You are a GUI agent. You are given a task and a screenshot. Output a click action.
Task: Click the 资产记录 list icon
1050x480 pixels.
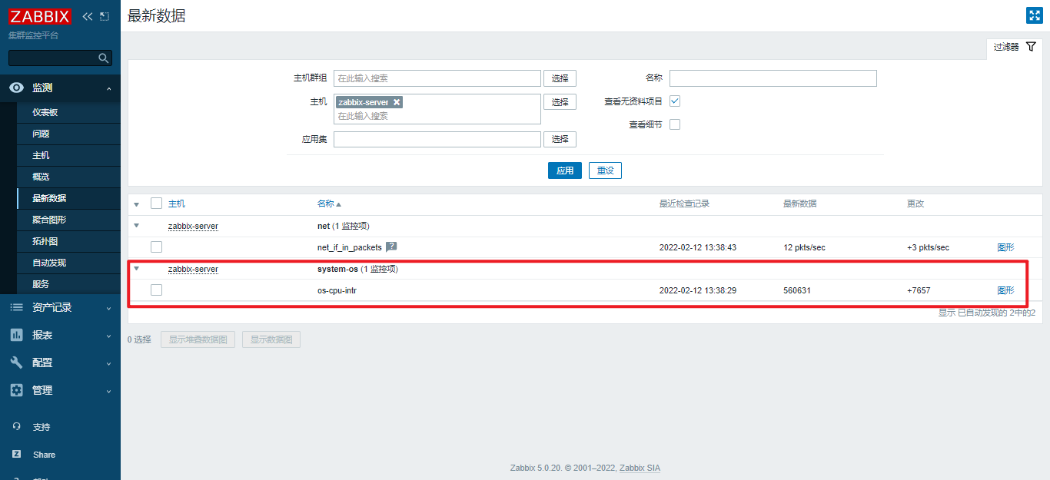click(16, 307)
